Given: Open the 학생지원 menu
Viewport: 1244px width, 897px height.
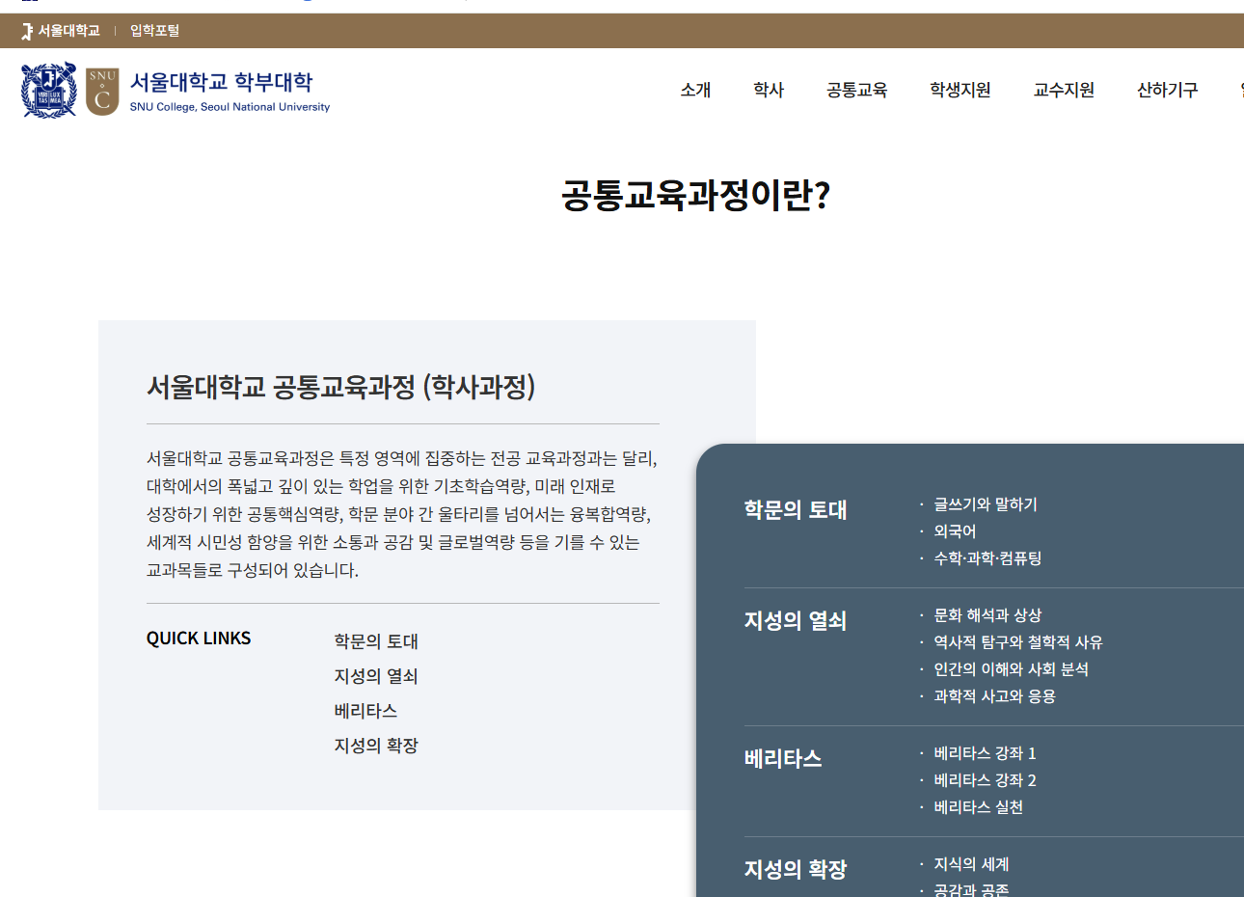Looking at the screenshot, I should (960, 90).
